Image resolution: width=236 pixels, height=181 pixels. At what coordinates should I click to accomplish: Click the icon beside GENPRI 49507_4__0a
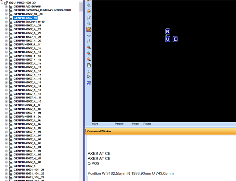[11, 124]
